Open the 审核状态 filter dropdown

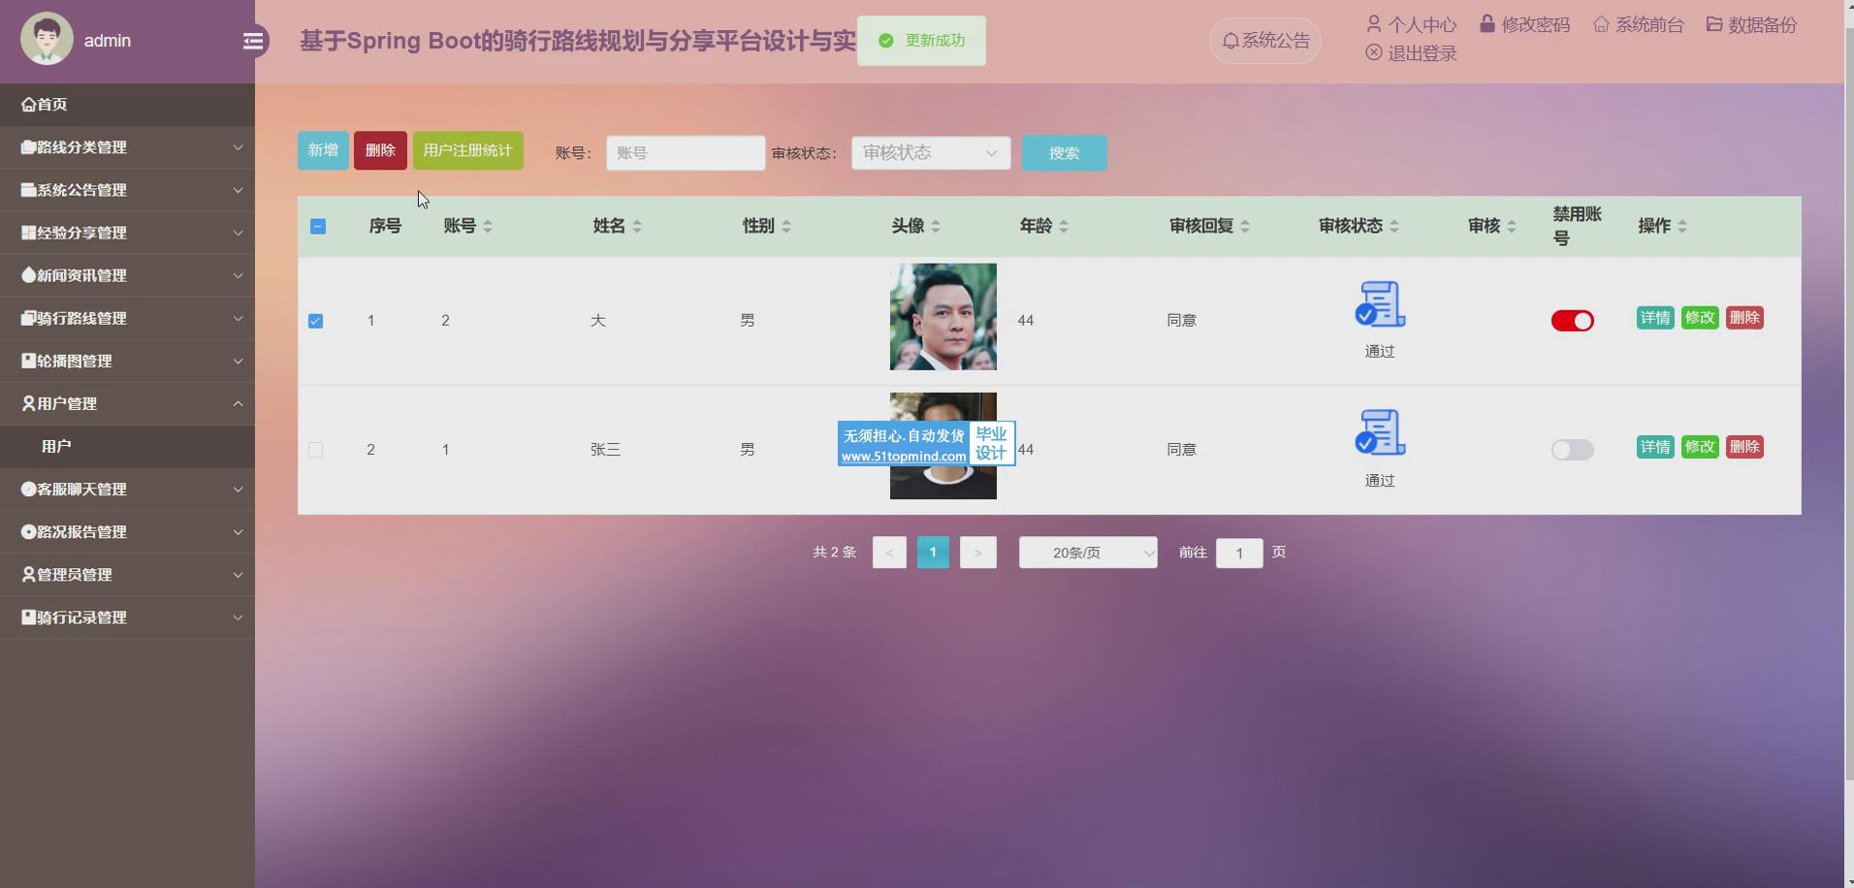pos(930,153)
